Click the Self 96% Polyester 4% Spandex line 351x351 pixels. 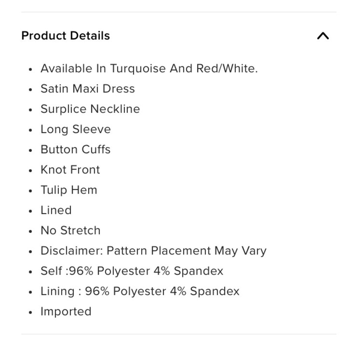(132, 271)
